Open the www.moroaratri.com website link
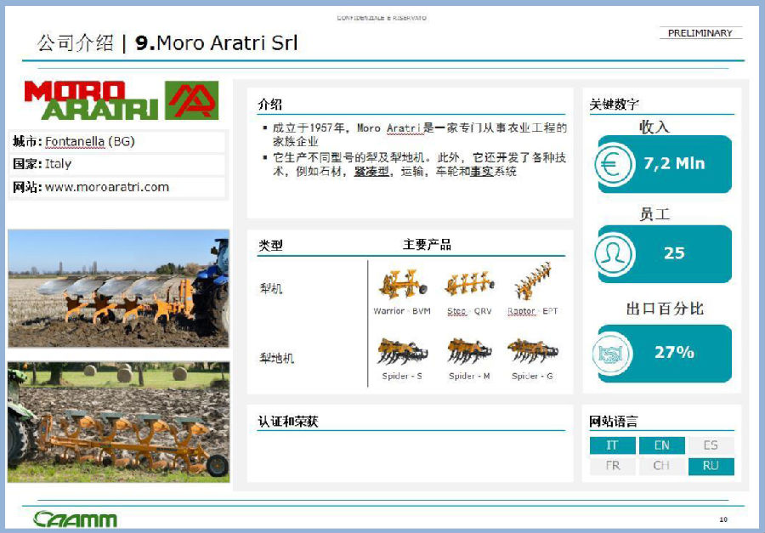 pos(107,187)
